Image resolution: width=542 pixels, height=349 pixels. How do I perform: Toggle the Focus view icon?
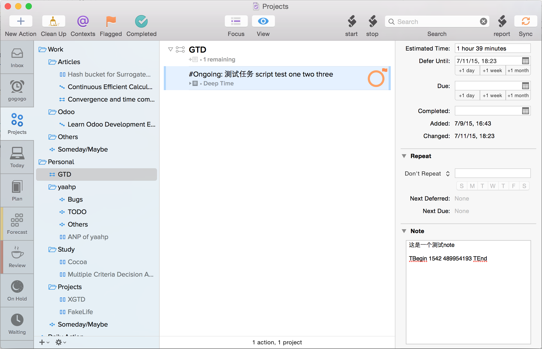point(236,21)
